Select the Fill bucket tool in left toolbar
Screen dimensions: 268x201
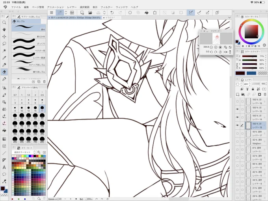pyautogui.click(x=4, y=130)
